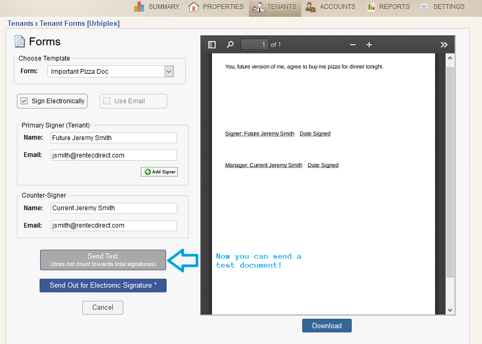Image resolution: width=482 pixels, height=344 pixels.
Task: Open the Tenants tab
Action: coord(275,7)
